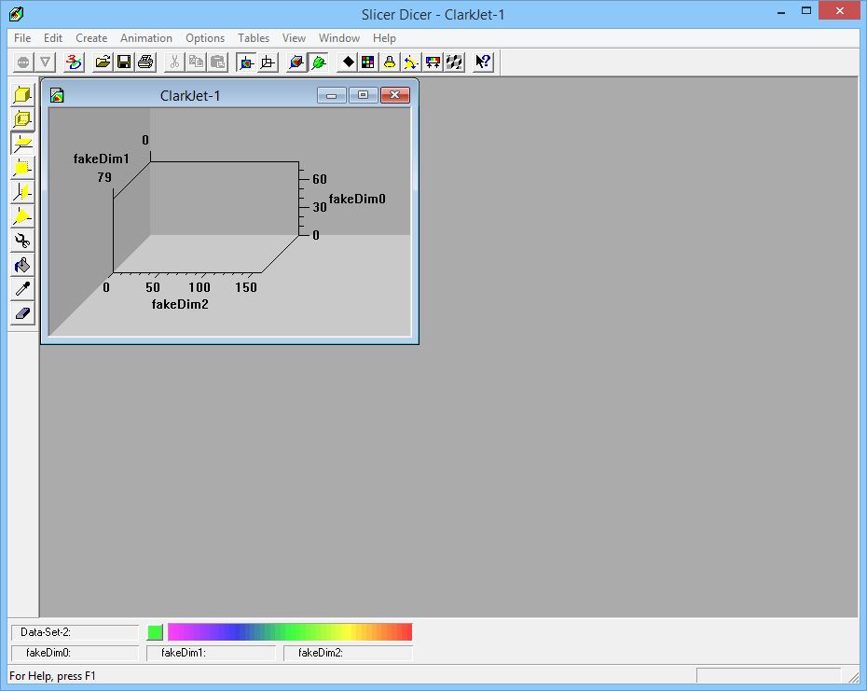This screenshot has height=691, width=867.
Task: Open the Tables menu
Action: click(x=253, y=38)
